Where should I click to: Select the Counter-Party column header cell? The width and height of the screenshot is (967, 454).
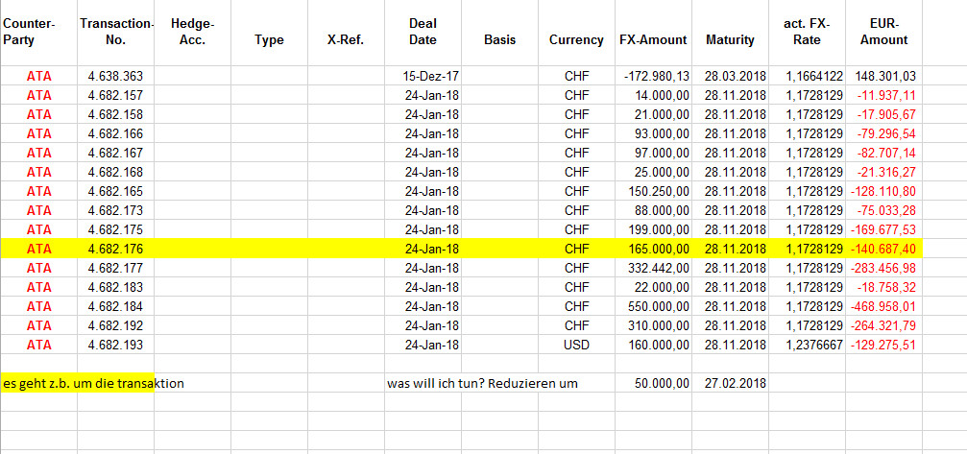click(x=38, y=33)
